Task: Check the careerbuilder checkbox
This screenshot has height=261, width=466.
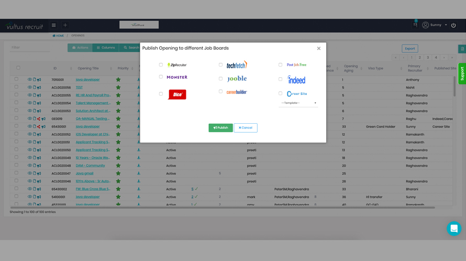Action: pos(220,91)
